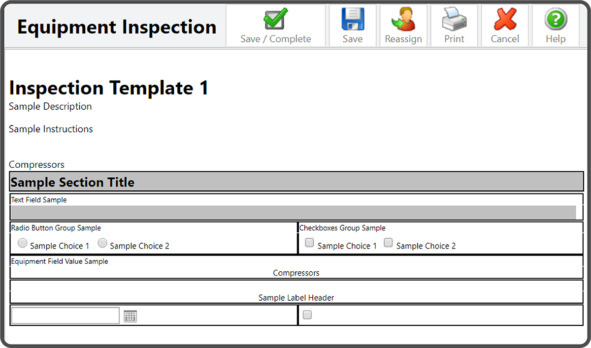Viewport: 591px width, 348px height.
Task: Select the Reassign icon
Action: [403, 20]
